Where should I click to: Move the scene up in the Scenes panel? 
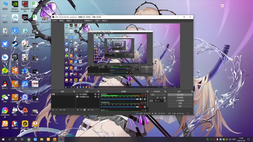61,110
